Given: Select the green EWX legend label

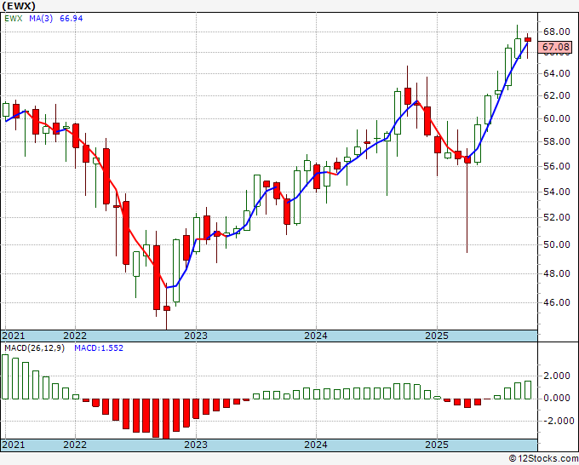Looking at the screenshot, I should pyautogui.click(x=14, y=19).
